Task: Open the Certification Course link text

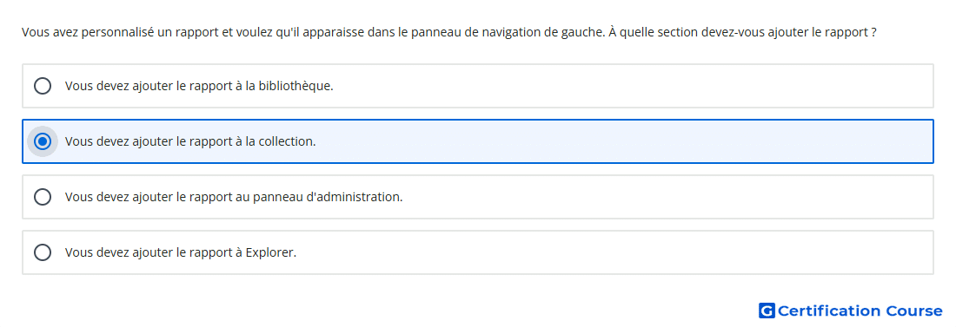Action: click(860, 311)
